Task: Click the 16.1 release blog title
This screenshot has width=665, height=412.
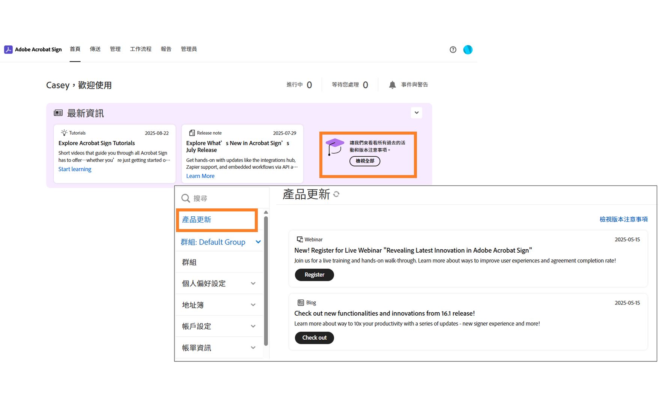Action: coord(385,313)
